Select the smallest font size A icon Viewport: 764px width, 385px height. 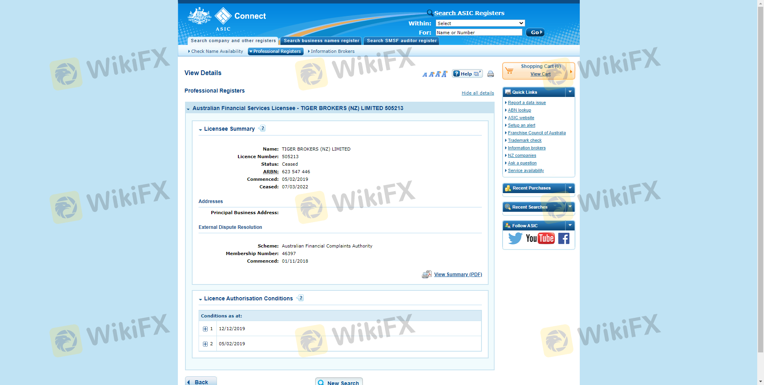click(x=425, y=75)
